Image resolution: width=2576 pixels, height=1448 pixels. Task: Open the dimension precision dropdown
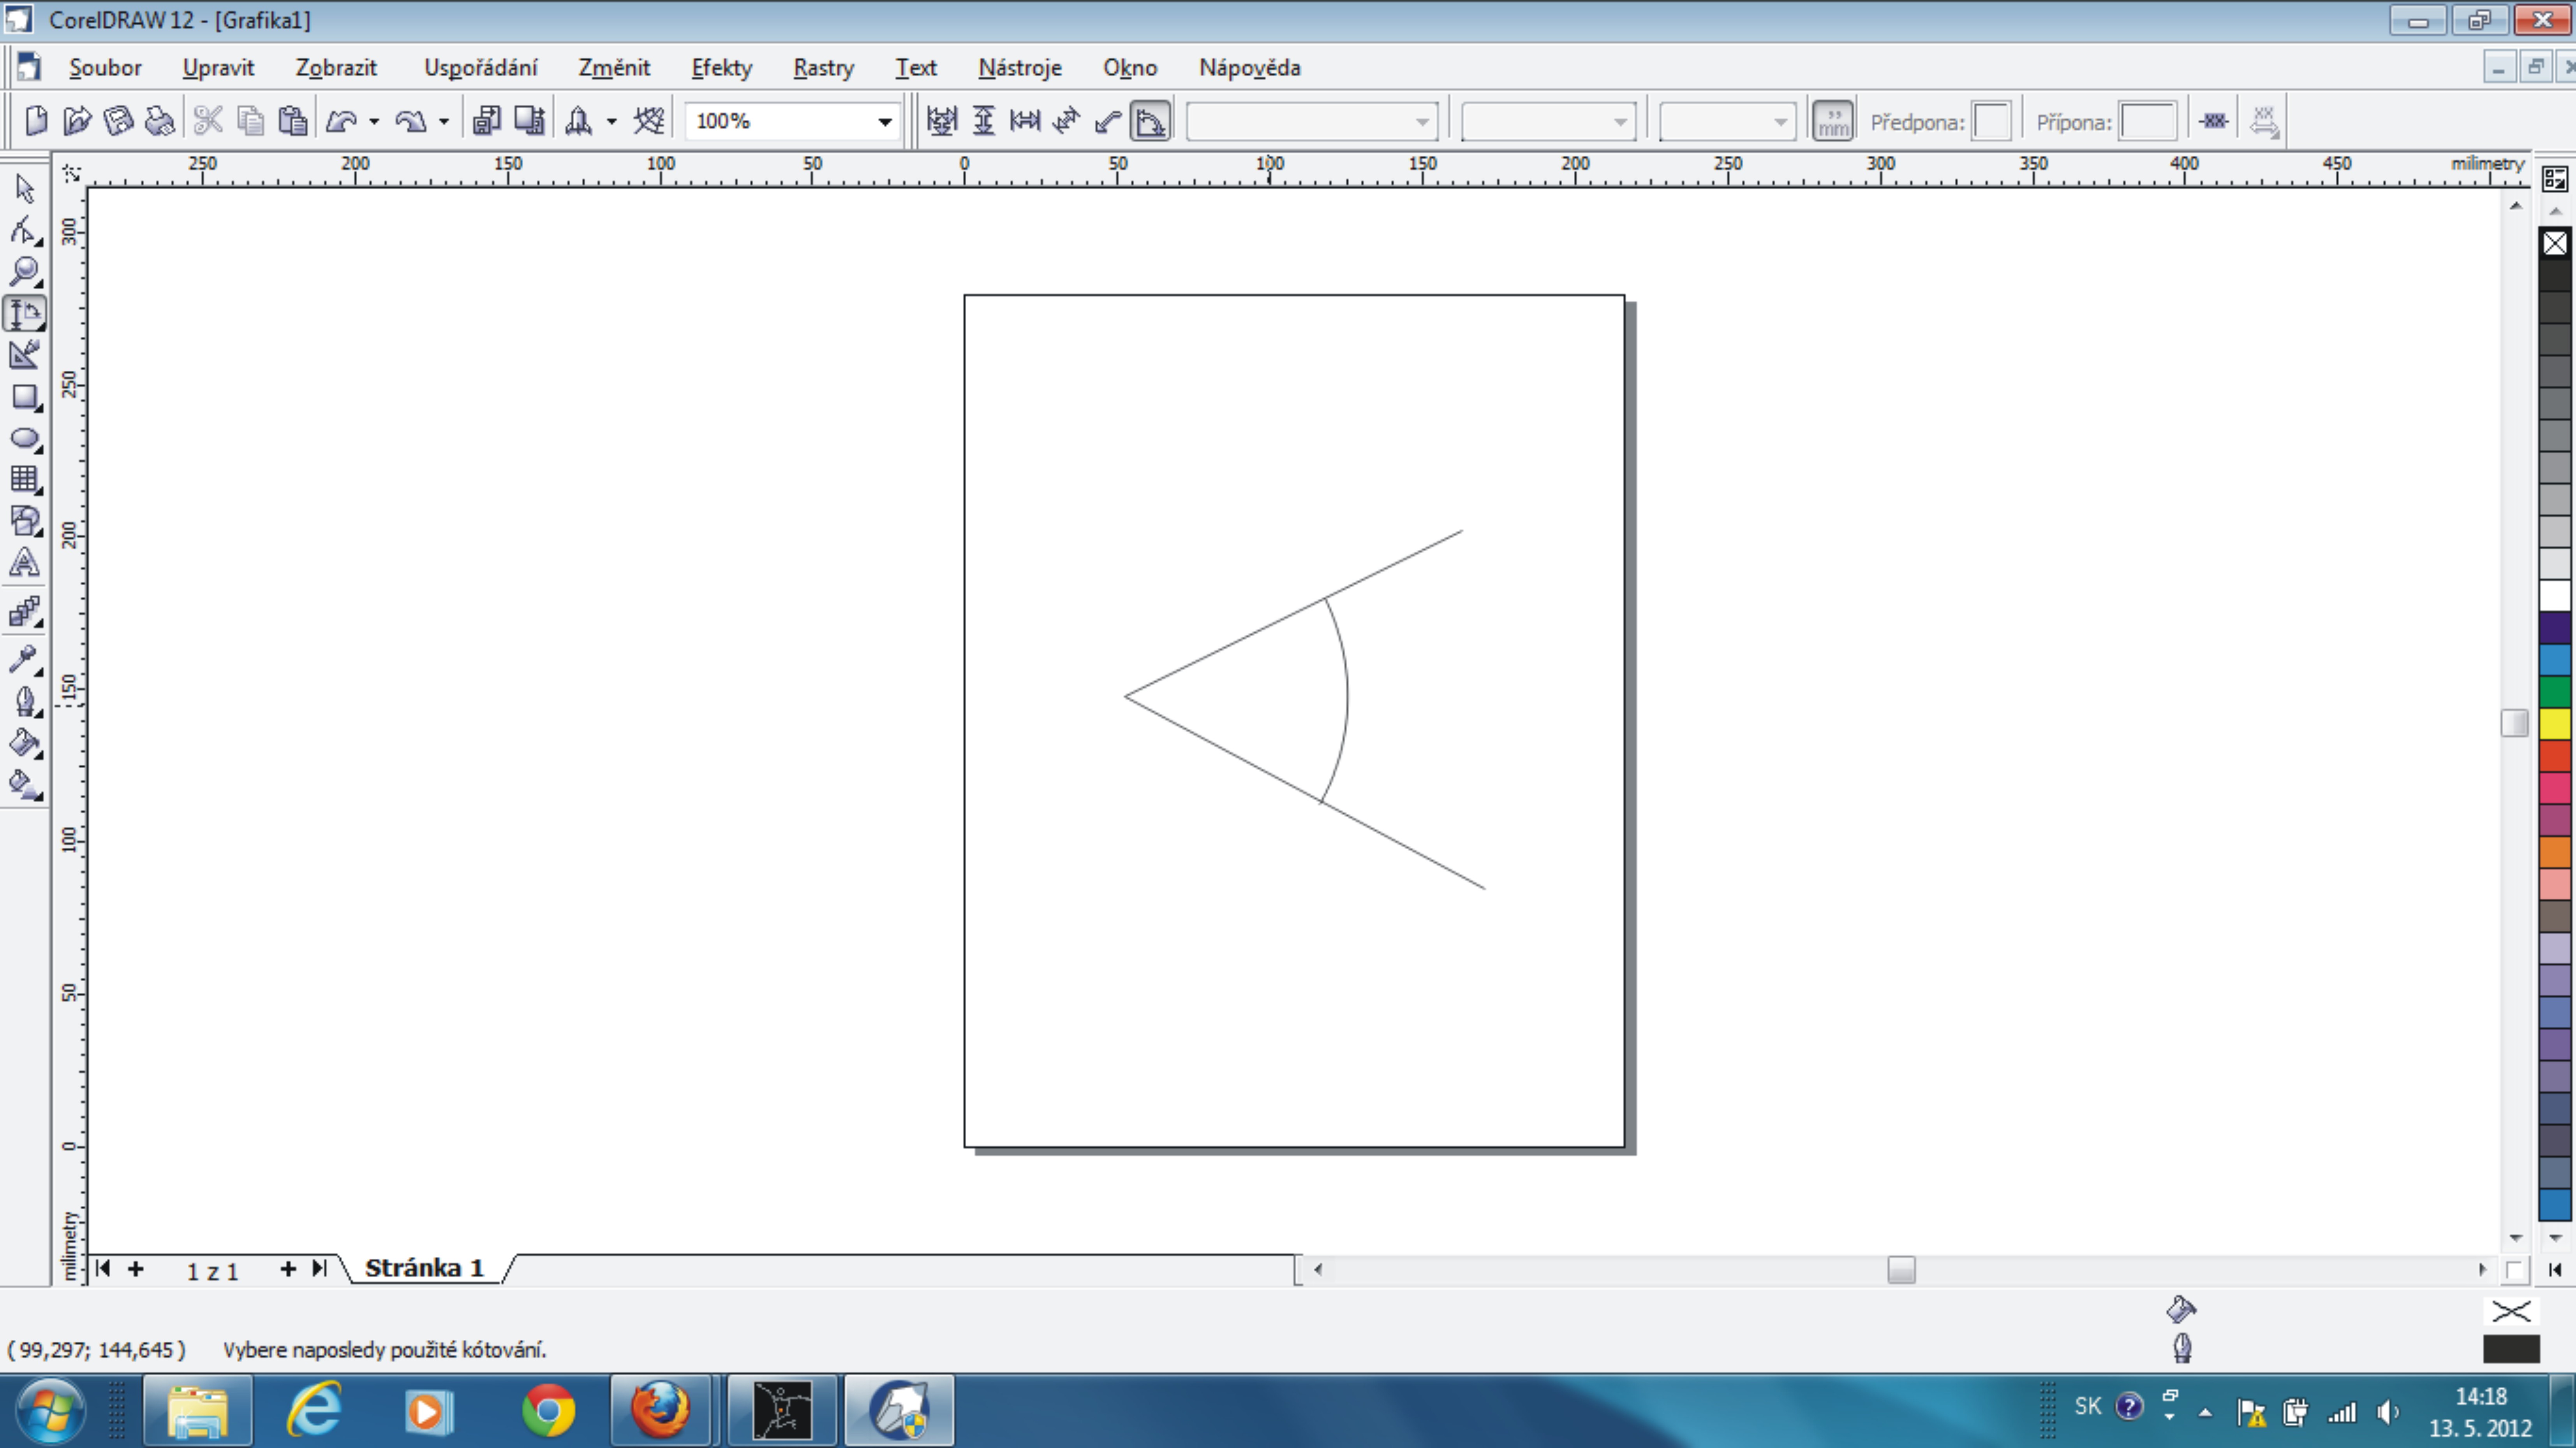click(x=1548, y=122)
